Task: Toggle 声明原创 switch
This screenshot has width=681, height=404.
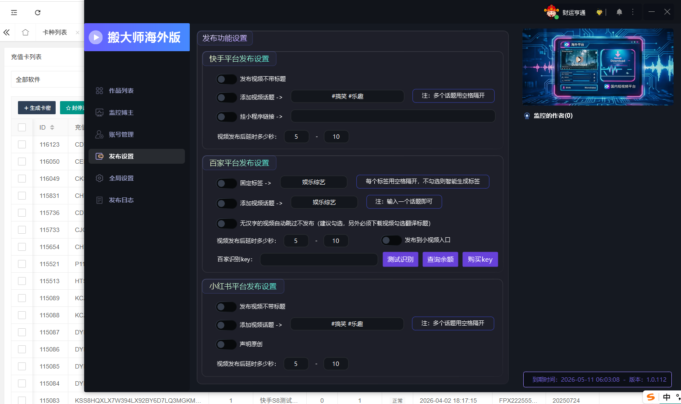Action: coord(226,344)
